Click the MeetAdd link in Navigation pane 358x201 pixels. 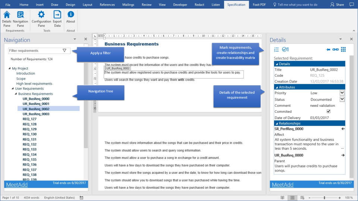[x=17, y=185]
